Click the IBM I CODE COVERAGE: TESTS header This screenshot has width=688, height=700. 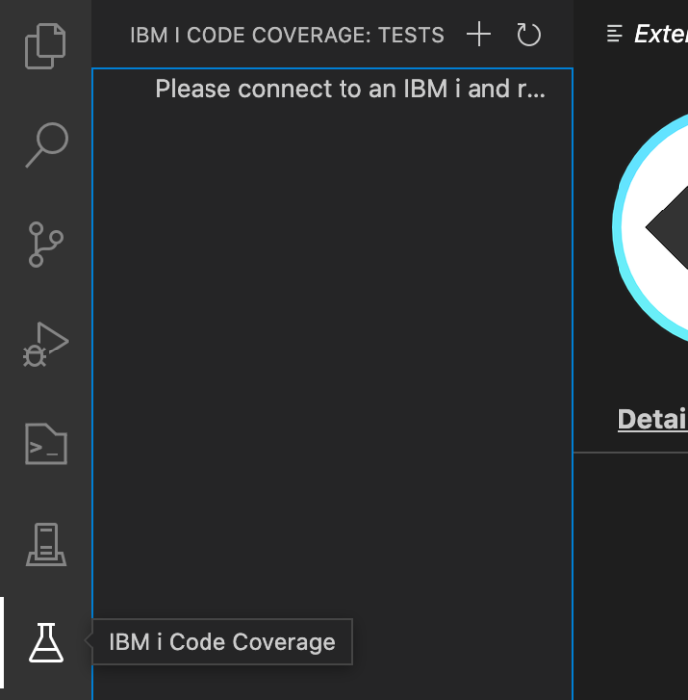click(x=287, y=35)
